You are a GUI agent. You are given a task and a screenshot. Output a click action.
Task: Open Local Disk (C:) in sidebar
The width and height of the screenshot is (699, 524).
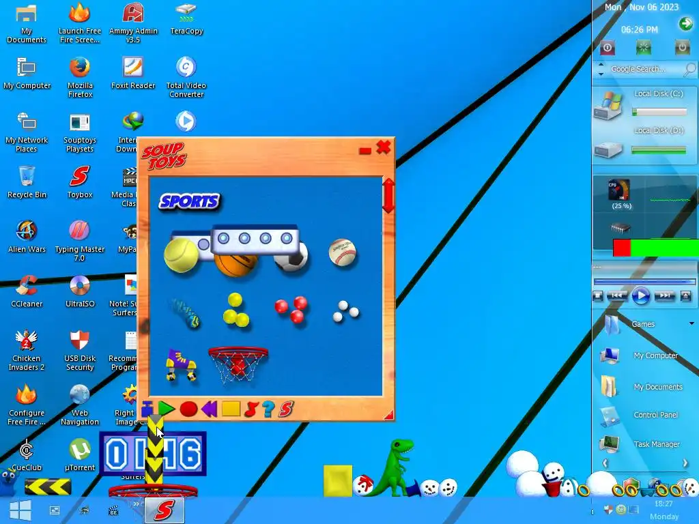pos(644,104)
